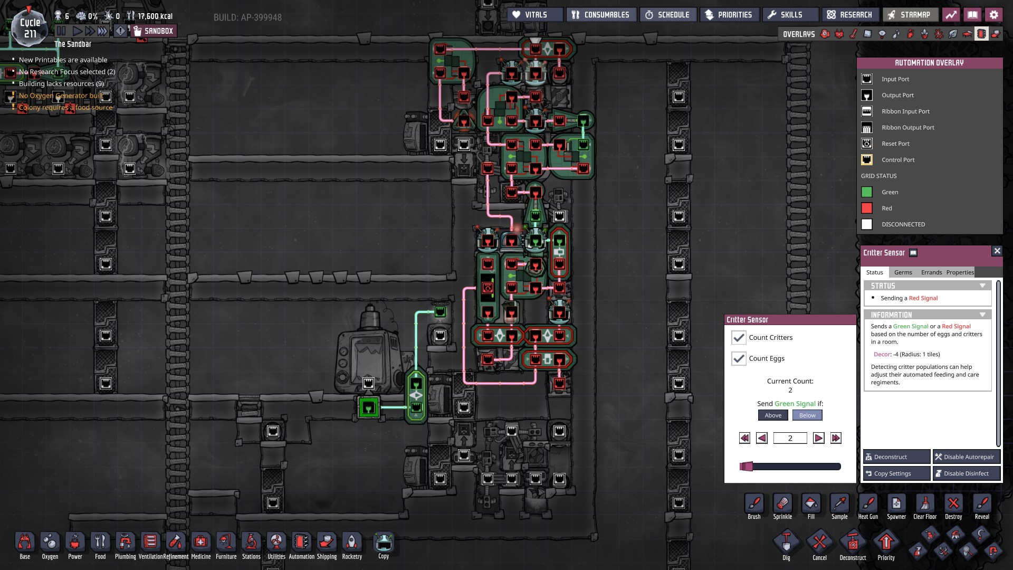Open the Materials overlay

pos(868,34)
